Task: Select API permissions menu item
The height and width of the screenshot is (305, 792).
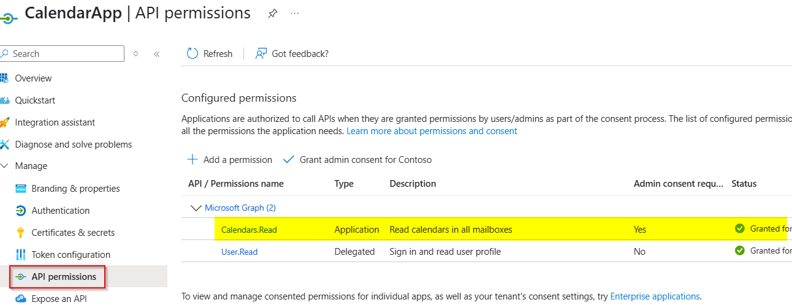Action: pyautogui.click(x=64, y=277)
